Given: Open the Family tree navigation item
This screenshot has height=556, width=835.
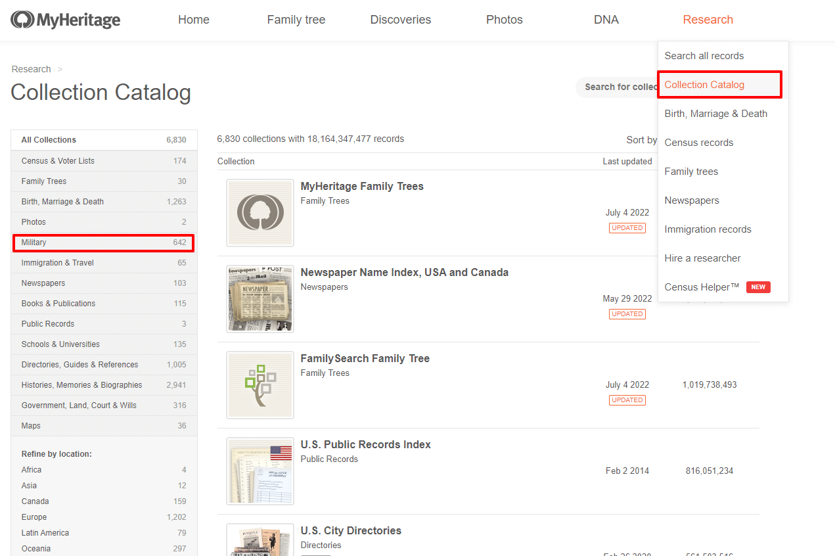Looking at the screenshot, I should point(296,20).
